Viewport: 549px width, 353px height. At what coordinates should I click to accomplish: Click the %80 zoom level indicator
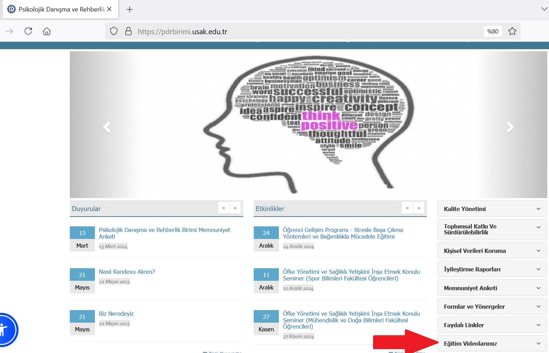pyautogui.click(x=492, y=31)
